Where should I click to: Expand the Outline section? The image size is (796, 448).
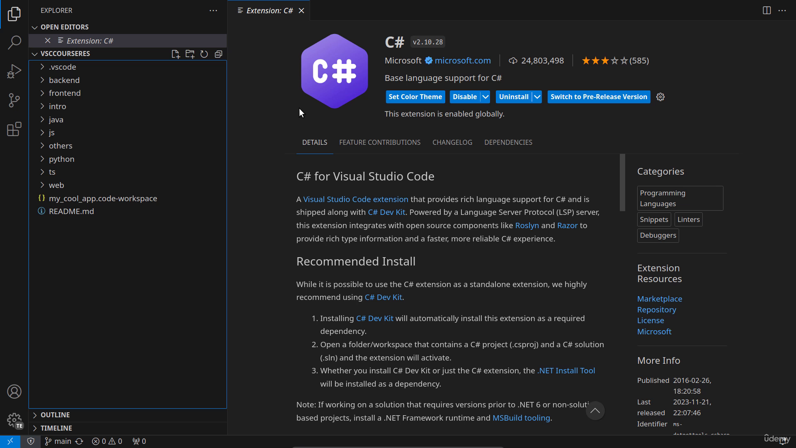(x=128, y=415)
